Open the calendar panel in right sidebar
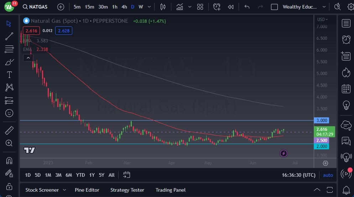Image resolution: width=354 pixels, height=197 pixels. tap(345, 89)
